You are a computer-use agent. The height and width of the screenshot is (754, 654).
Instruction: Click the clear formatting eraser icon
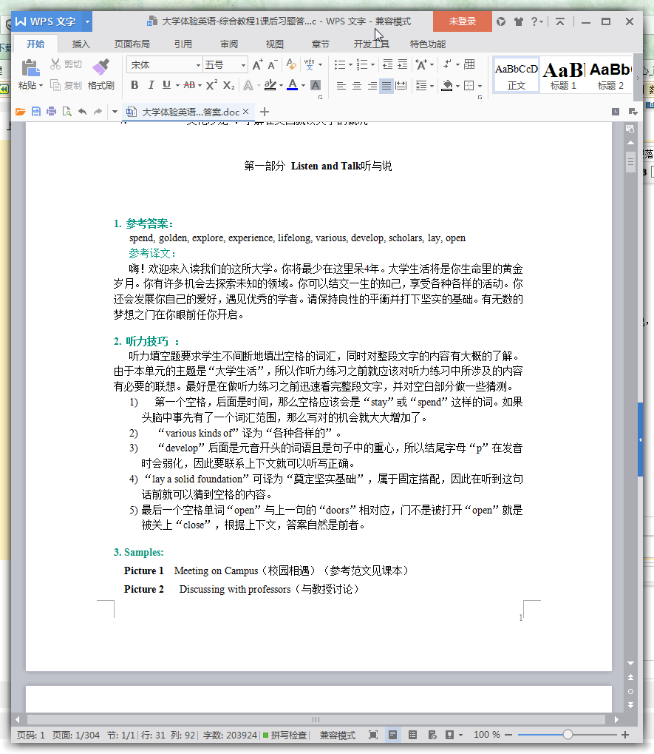pyautogui.click(x=290, y=64)
